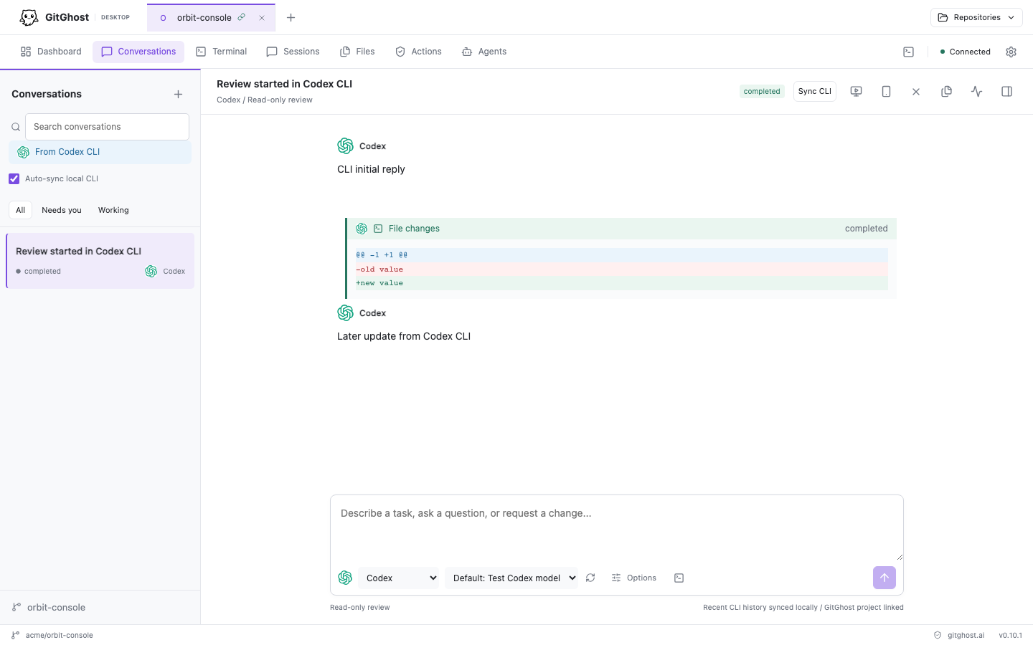This screenshot has width=1033, height=645.
Task: Open the Review started in Codex CLI conversation
Action: tap(100, 261)
